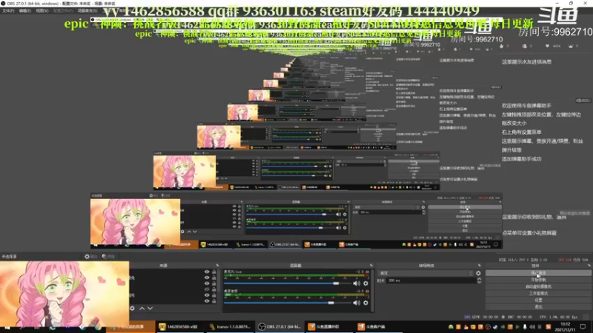
Task: Move selected source down arrow
Action: pos(150,309)
